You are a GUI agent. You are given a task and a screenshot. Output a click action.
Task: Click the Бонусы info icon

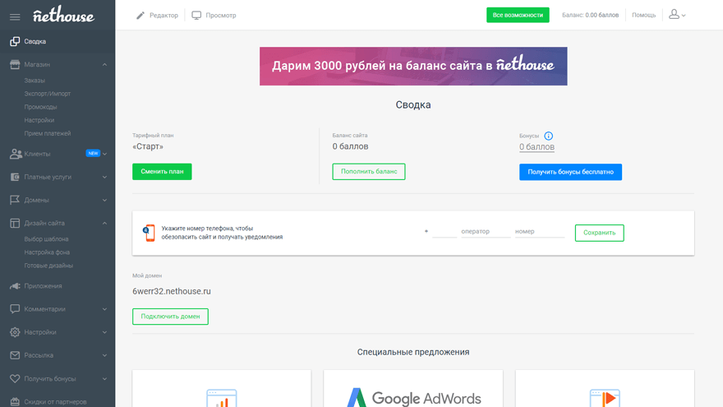point(548,136)
